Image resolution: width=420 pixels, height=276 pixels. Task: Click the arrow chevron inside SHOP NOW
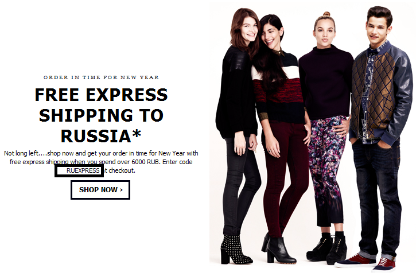click(x=121, y=190)
